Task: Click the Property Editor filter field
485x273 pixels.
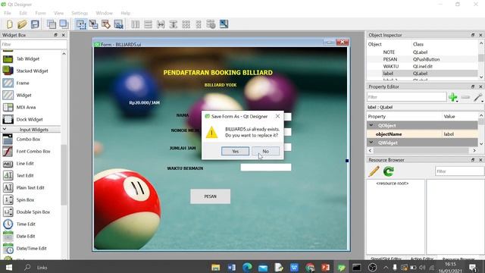Action: [407, 97]
